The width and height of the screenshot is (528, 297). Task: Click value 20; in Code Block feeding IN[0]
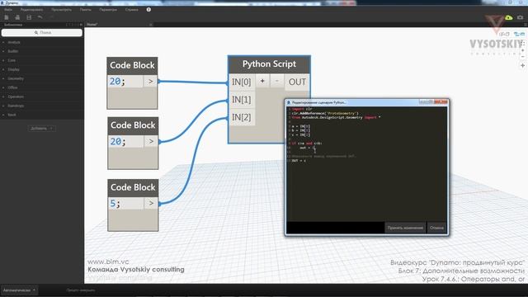pos(117,81)
